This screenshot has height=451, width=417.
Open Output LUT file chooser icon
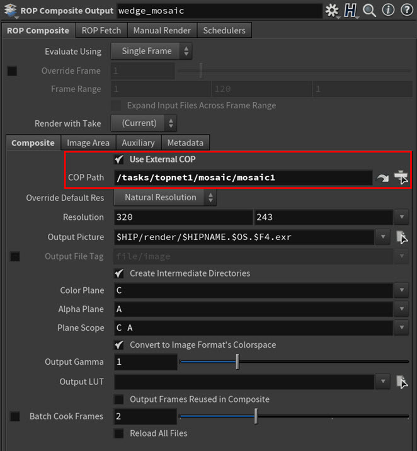[402, 382]
